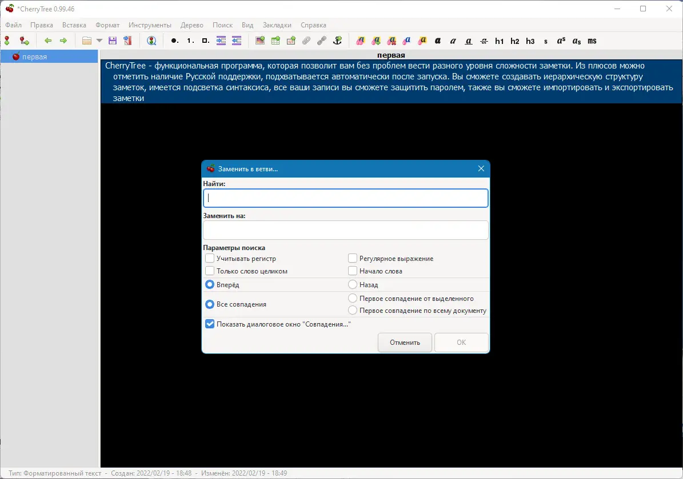Open the Поиск menu

click(x=222, y=25)
